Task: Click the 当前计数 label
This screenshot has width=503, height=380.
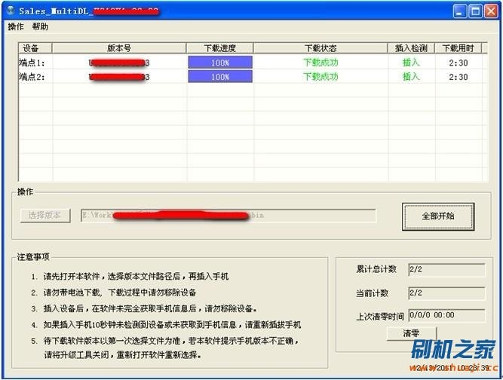Action: tap(373, 293)
